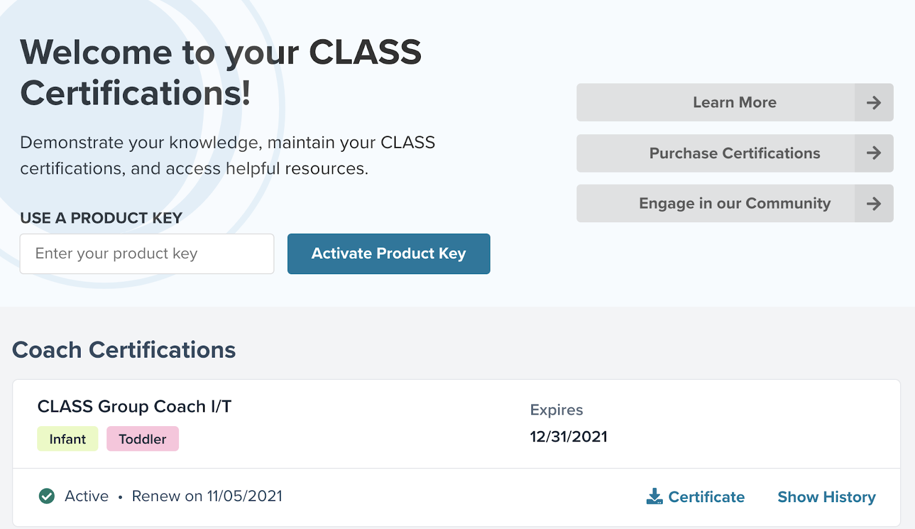Expand the Coach Certifications section
This screenshot has height=529, width=915.
click(x=124, y=350)
